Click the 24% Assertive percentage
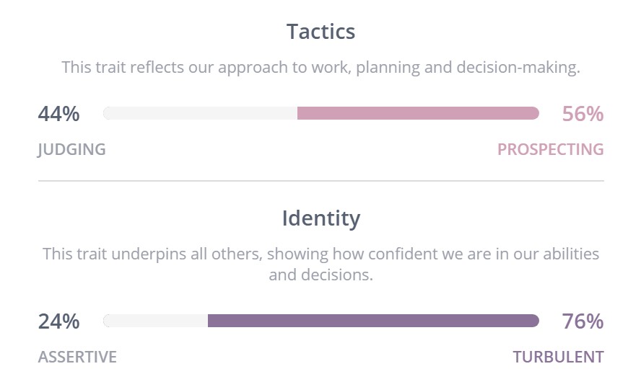This screenshot has height=387, width=641. coord(58,321)
